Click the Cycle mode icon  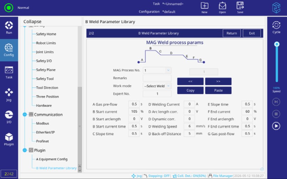tap(276, 28)
